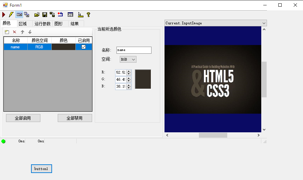Click the red X delete color icon
This screenshot has width=303, height=180.
(14, 32)
